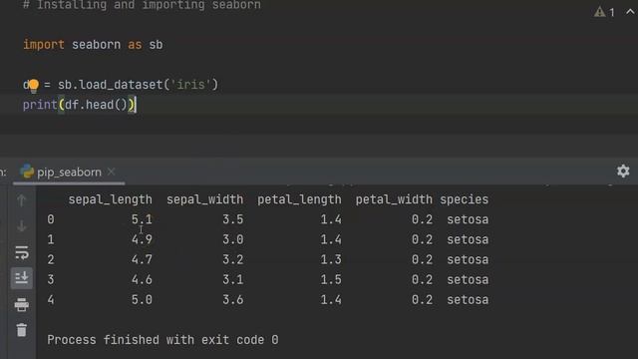638x359 pixels.
Task: Click the 'sepal_length' column header
Action: pos(110,199)
